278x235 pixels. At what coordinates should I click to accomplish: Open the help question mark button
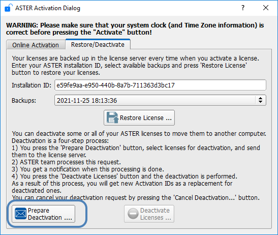pos(243,8)
